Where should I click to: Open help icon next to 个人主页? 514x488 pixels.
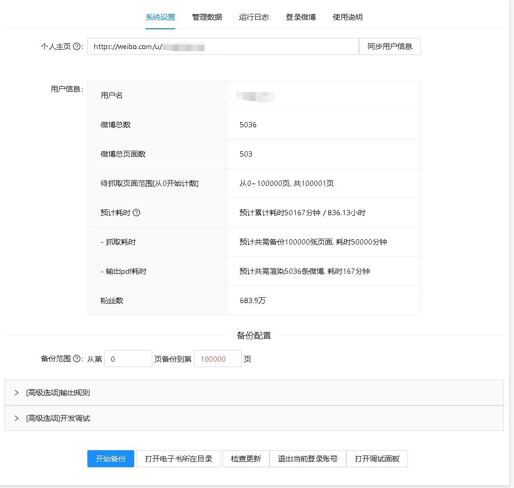pyautogui.click(x=76, y=46)
